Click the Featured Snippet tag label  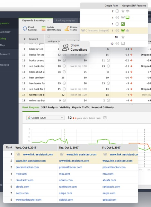[x=98, y=30]
